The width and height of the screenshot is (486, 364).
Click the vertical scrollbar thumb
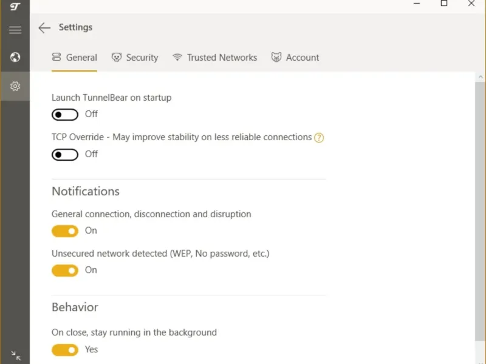pos(480,211)
